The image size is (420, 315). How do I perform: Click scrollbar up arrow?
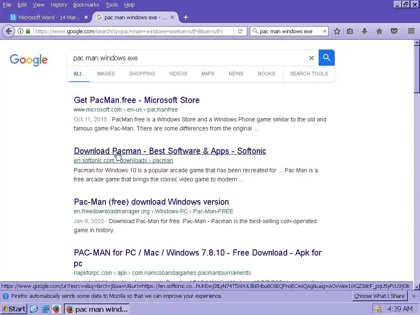417,43
